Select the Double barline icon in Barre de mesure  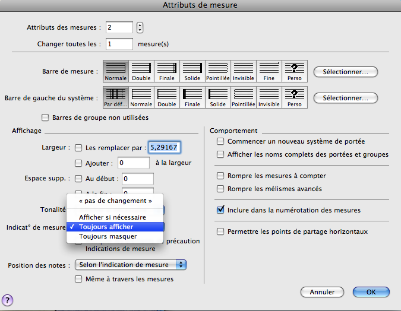click(x=141, y=71)
